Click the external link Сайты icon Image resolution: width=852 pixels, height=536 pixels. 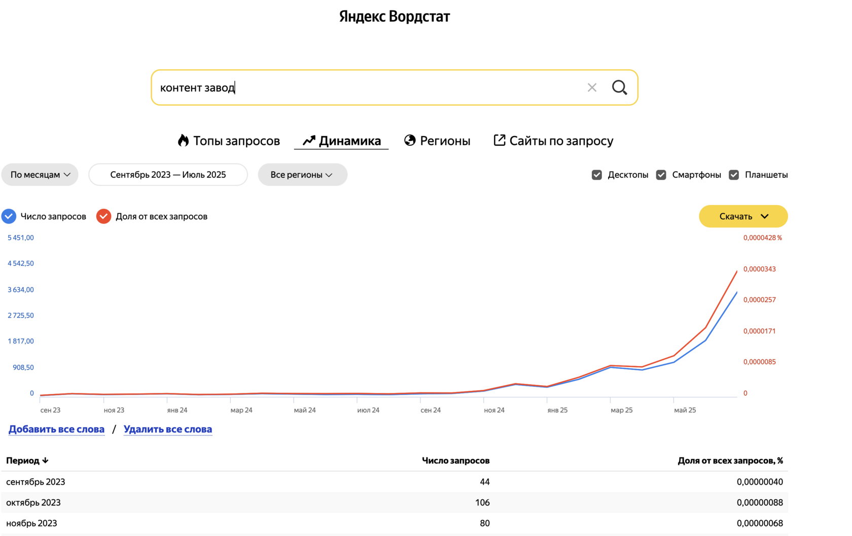tap(500, 140)
